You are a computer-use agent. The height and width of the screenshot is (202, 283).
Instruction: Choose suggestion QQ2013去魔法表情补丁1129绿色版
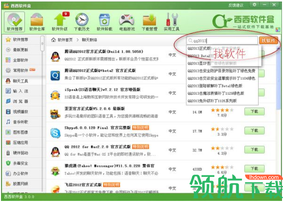pyautogui.click(x=222, y=93)
